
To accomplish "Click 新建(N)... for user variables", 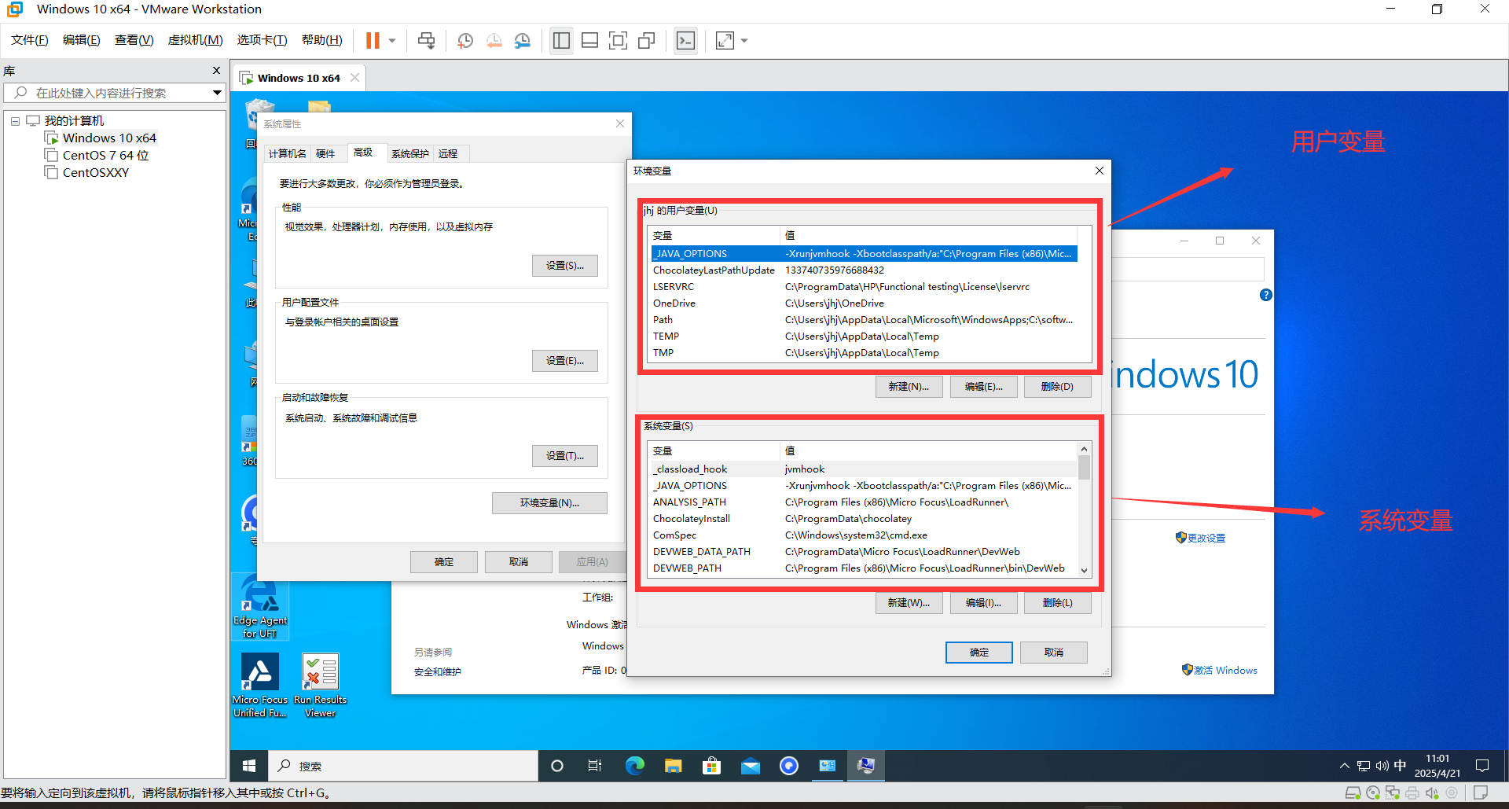I will 909,387.
